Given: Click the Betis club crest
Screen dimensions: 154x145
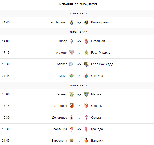Looking at the screenshot, I should [x=72, y=76].
